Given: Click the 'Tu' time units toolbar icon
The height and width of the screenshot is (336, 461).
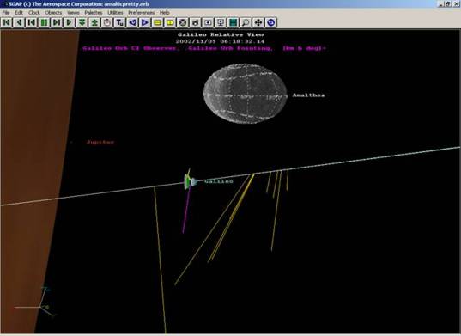Looking at the screenshot, I should point(119,22).
